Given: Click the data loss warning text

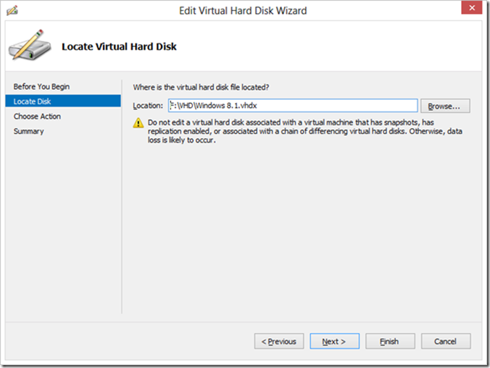Looking at the screenshot, I should (304, 131).
